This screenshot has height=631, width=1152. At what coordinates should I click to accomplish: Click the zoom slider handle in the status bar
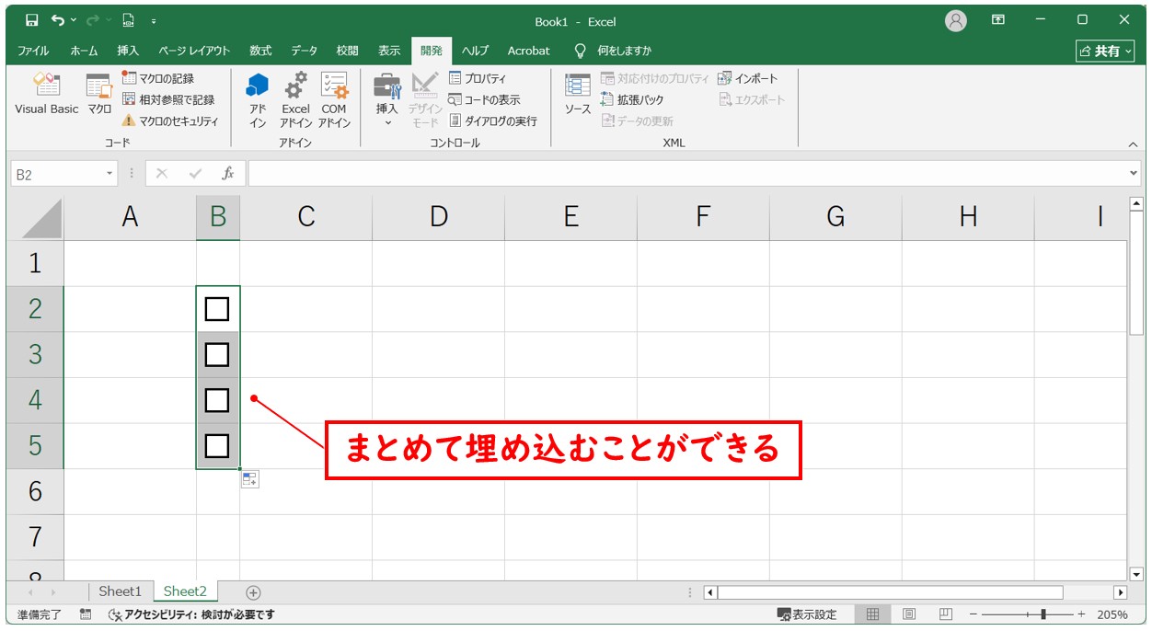point(1043,614)
